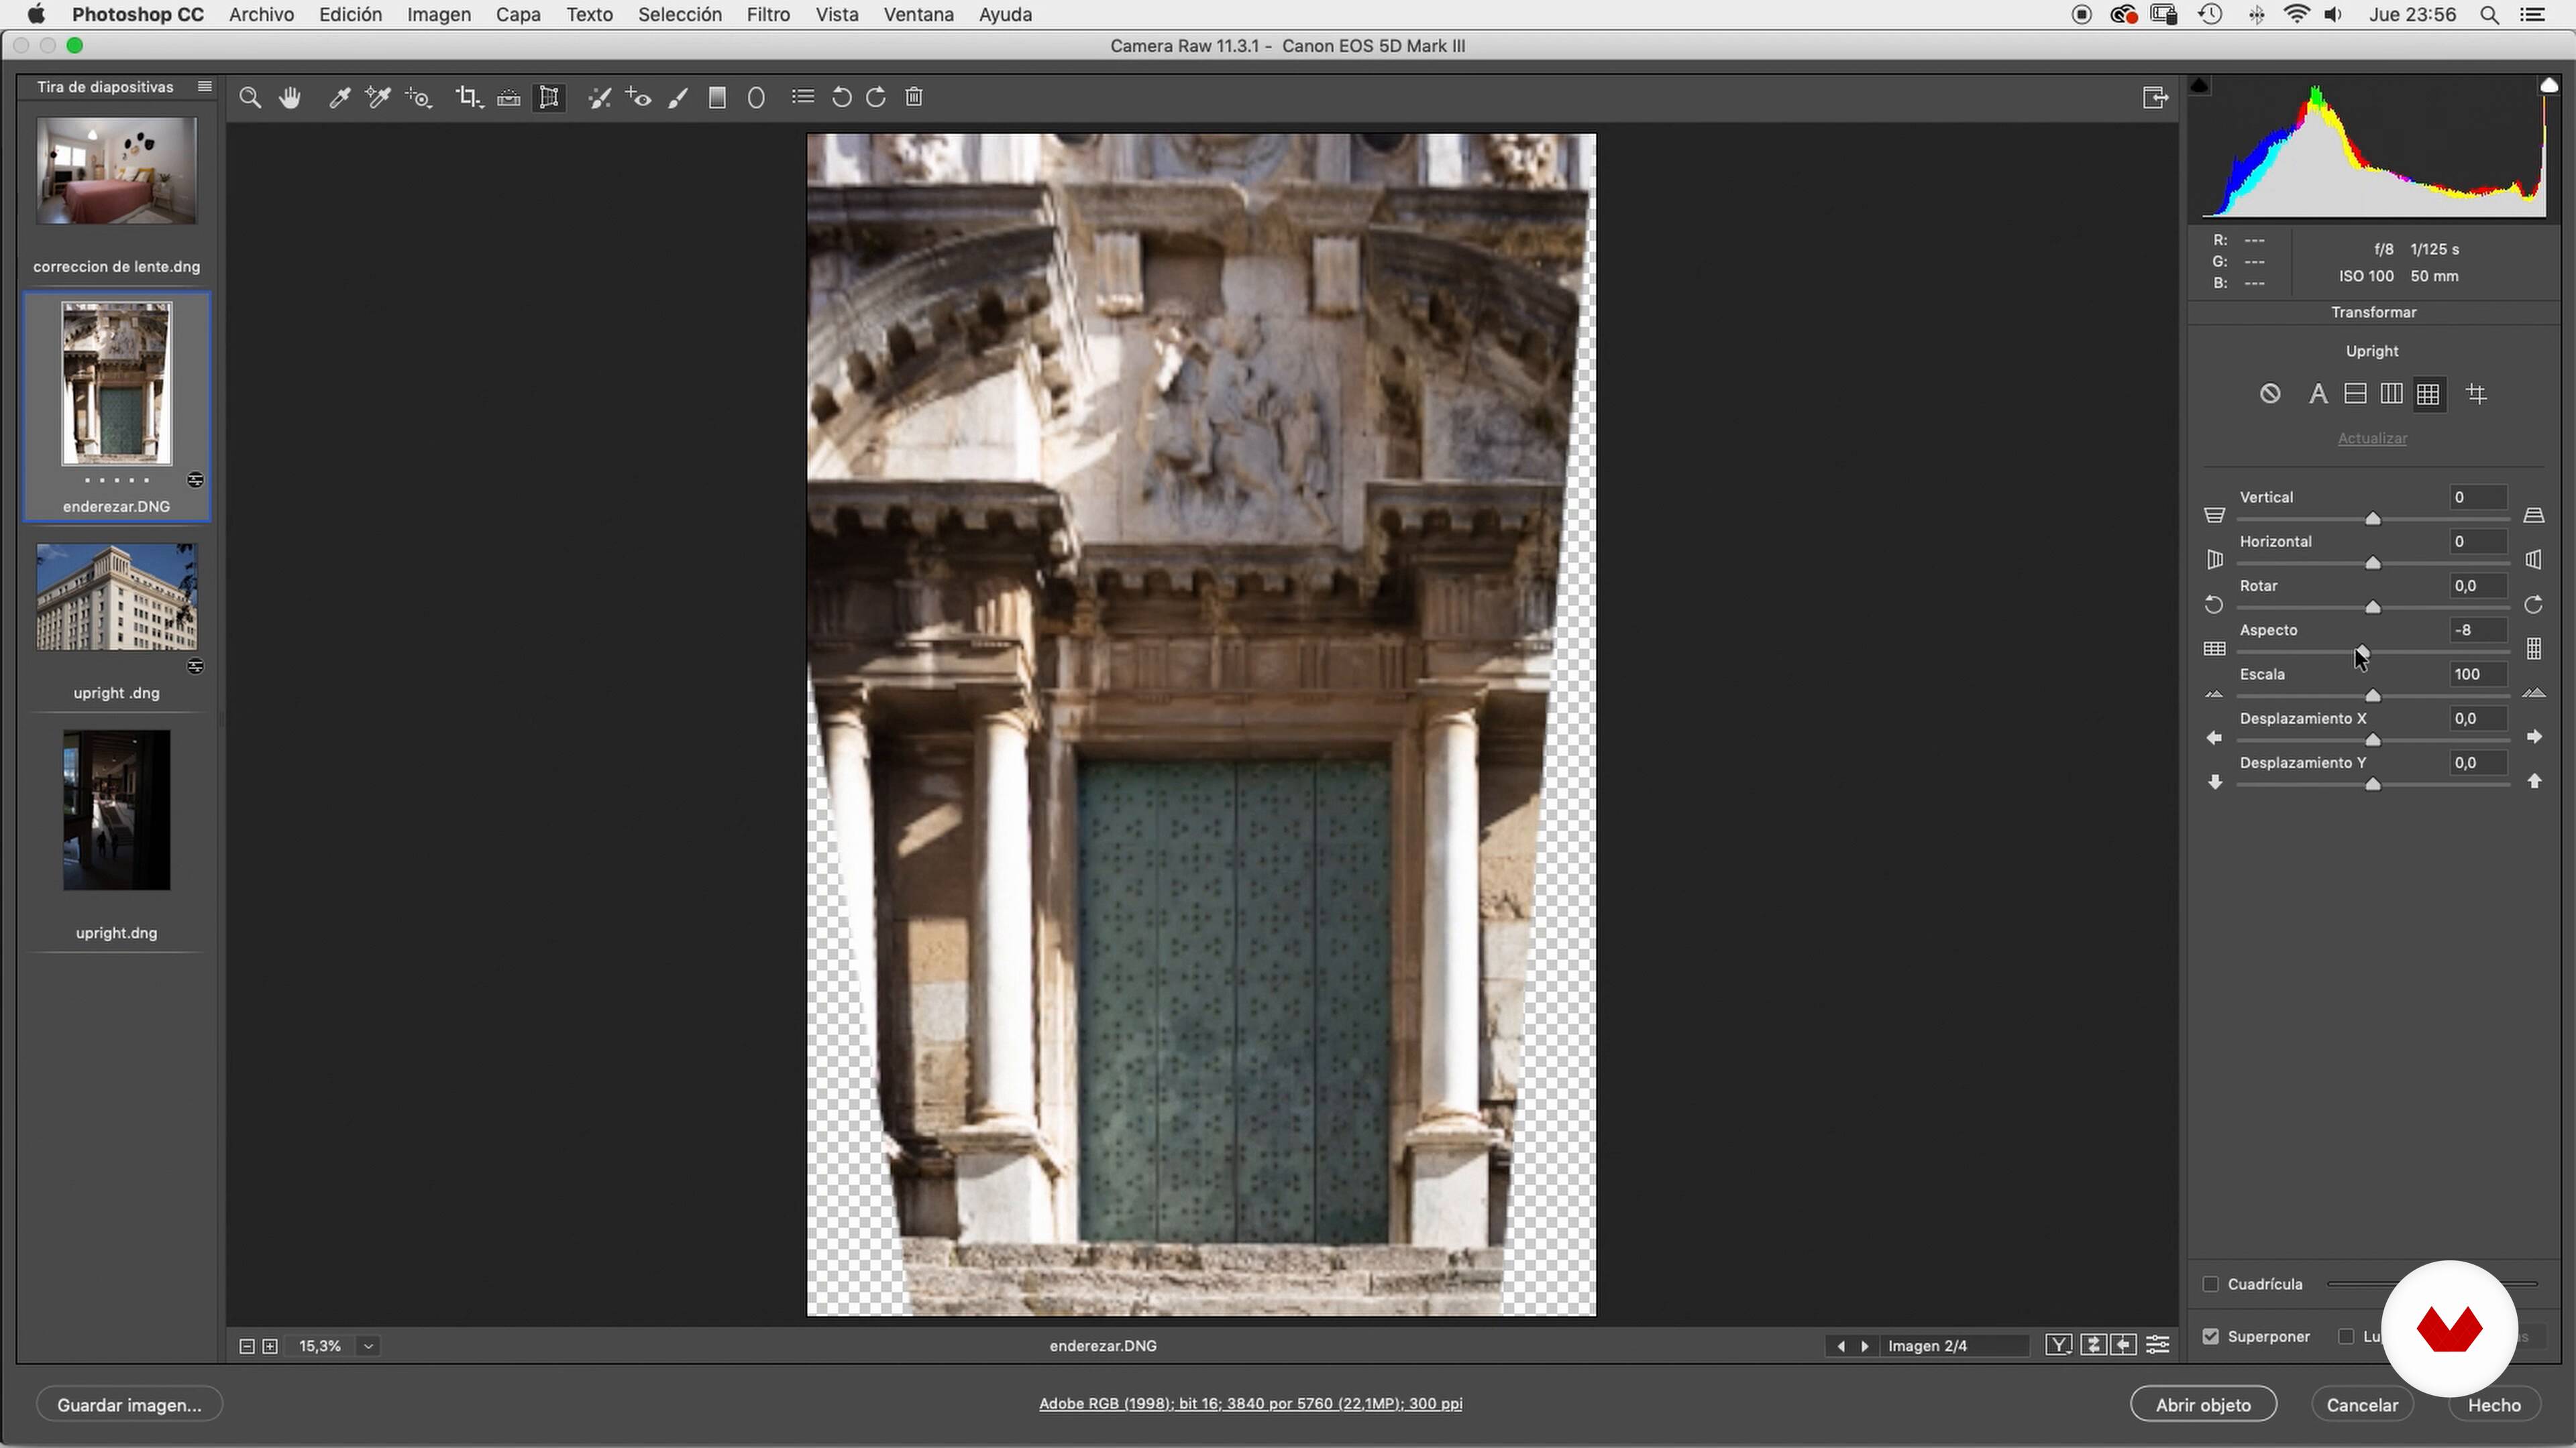This screenshot has height=1448, width=2576.
Task: Select the Hand tool
Action: tap(290, 98)
